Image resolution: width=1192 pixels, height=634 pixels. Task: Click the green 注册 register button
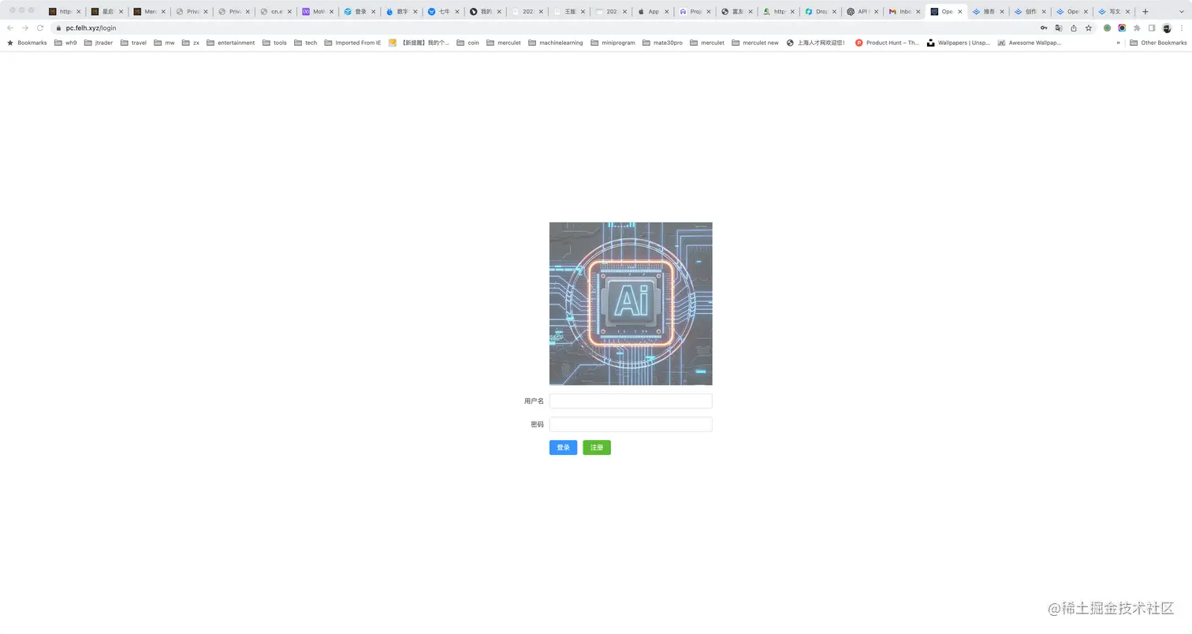point(597,447)
